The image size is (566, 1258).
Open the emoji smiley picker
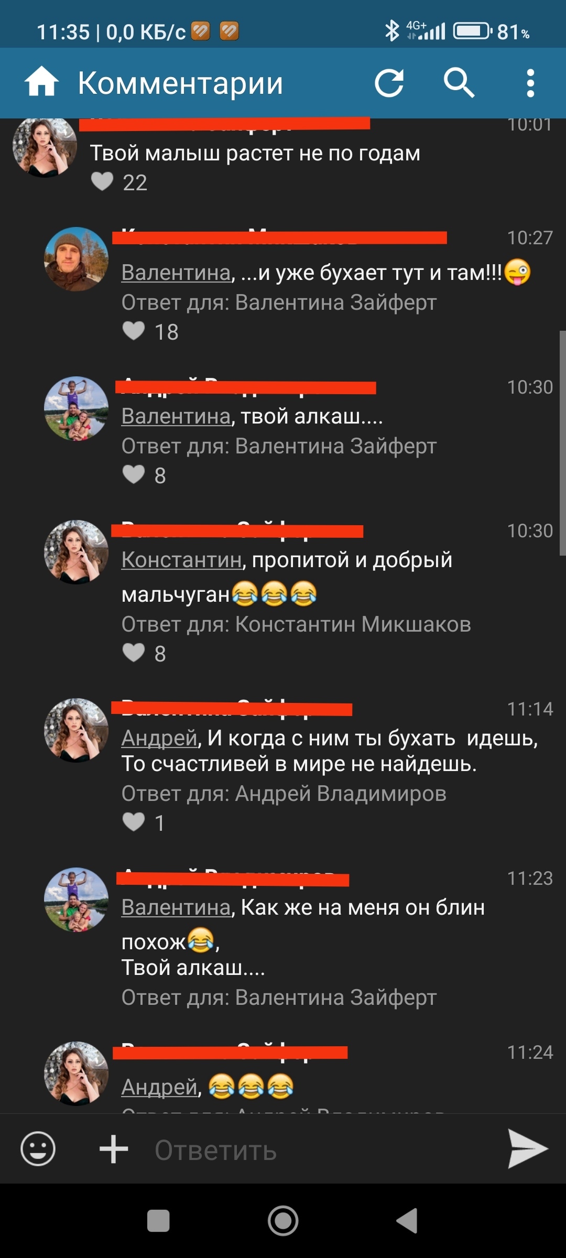(38, 1148)
